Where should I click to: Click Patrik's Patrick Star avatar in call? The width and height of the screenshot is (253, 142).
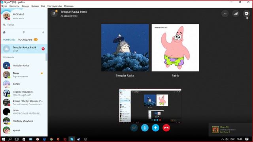[x=175, y=48]
